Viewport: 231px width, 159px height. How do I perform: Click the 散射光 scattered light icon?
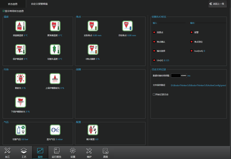(x=21, y=79)
